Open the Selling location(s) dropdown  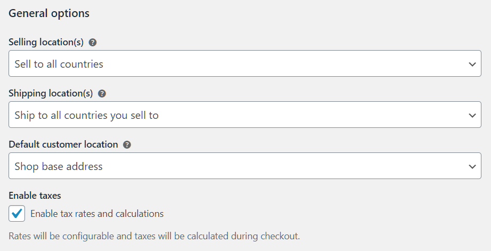[x=245, y=63]
